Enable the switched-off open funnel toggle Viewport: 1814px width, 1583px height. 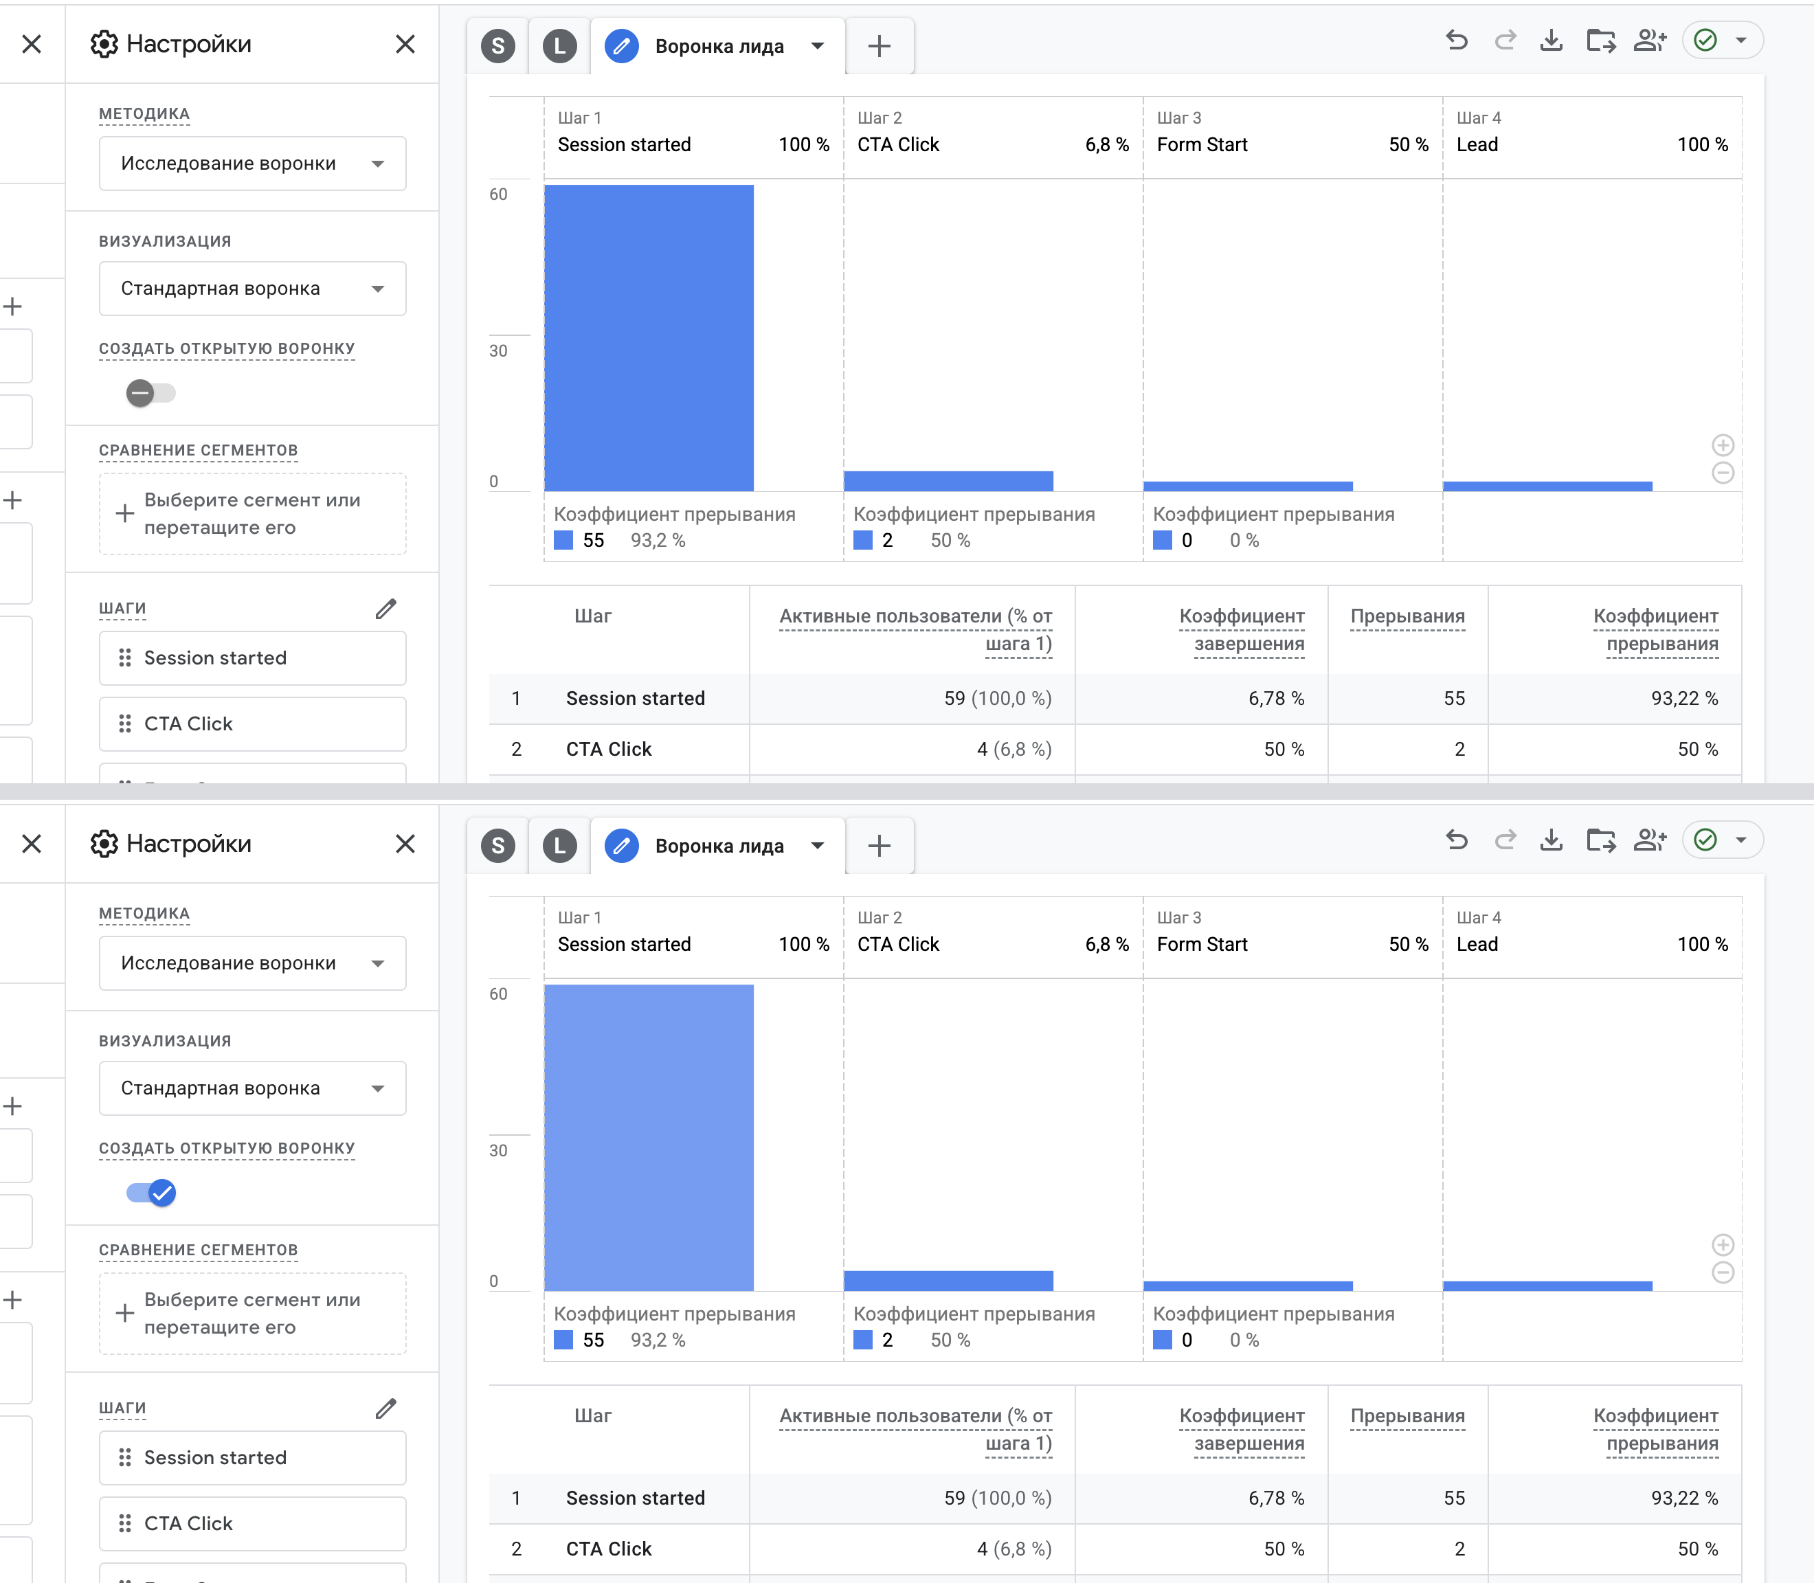(151, 393)
